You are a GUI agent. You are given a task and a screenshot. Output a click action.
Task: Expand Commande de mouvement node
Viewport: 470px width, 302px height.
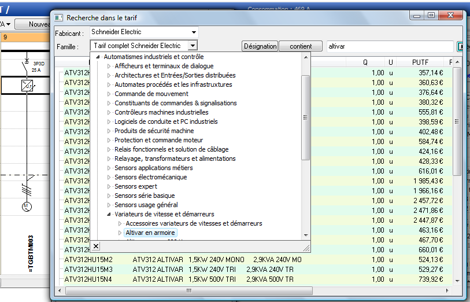click(109, 94)
